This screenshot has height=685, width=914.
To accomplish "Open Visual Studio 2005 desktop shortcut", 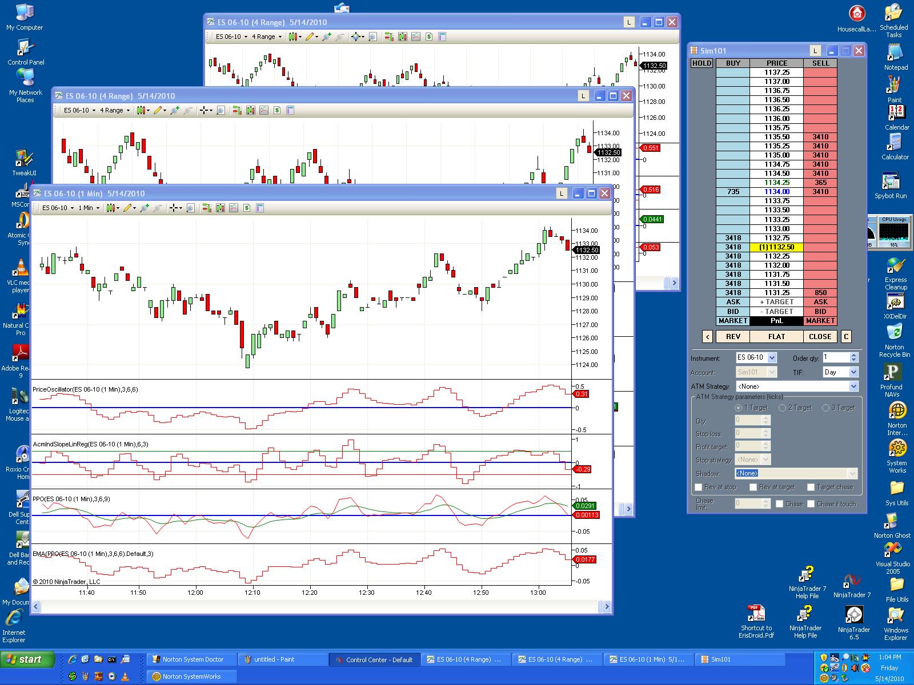I will [x=893, y=558].
